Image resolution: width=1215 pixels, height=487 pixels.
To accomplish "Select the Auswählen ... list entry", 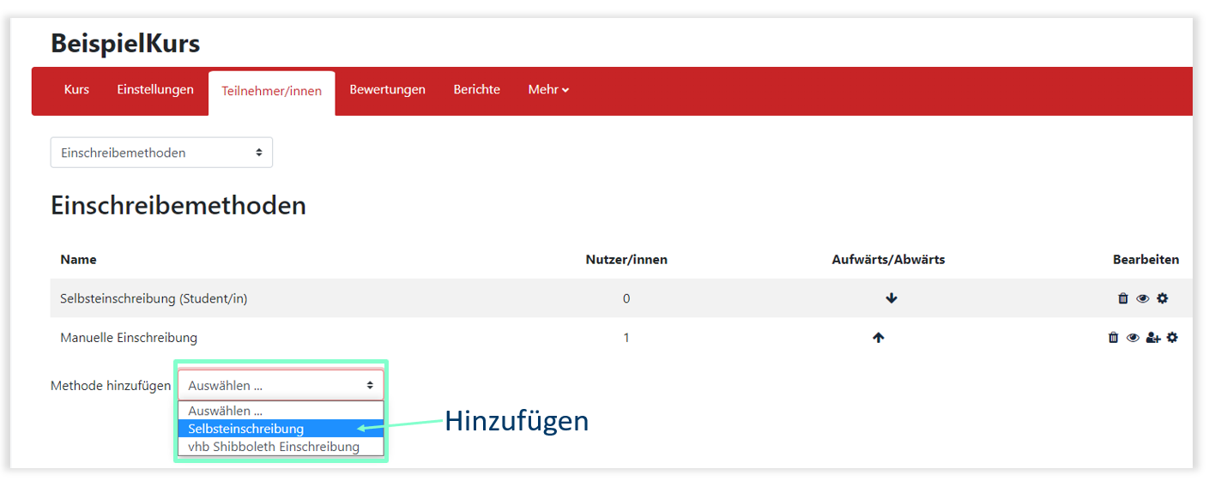I will point(226,411).
